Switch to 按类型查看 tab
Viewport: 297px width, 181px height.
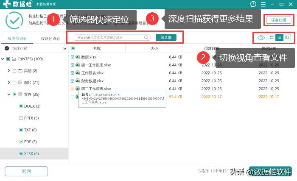click(x=17, y=39)
